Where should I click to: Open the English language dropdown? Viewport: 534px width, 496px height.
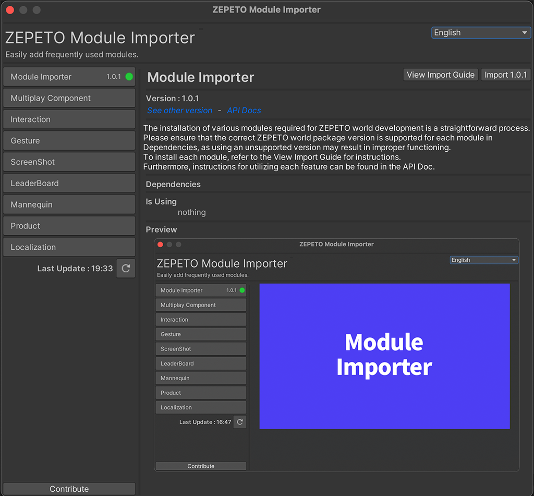coord(481,33)
